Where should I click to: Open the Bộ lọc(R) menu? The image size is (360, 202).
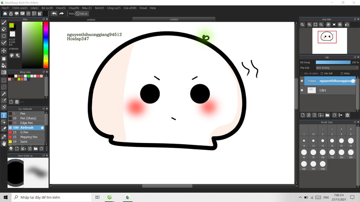[x=47, y=8]
